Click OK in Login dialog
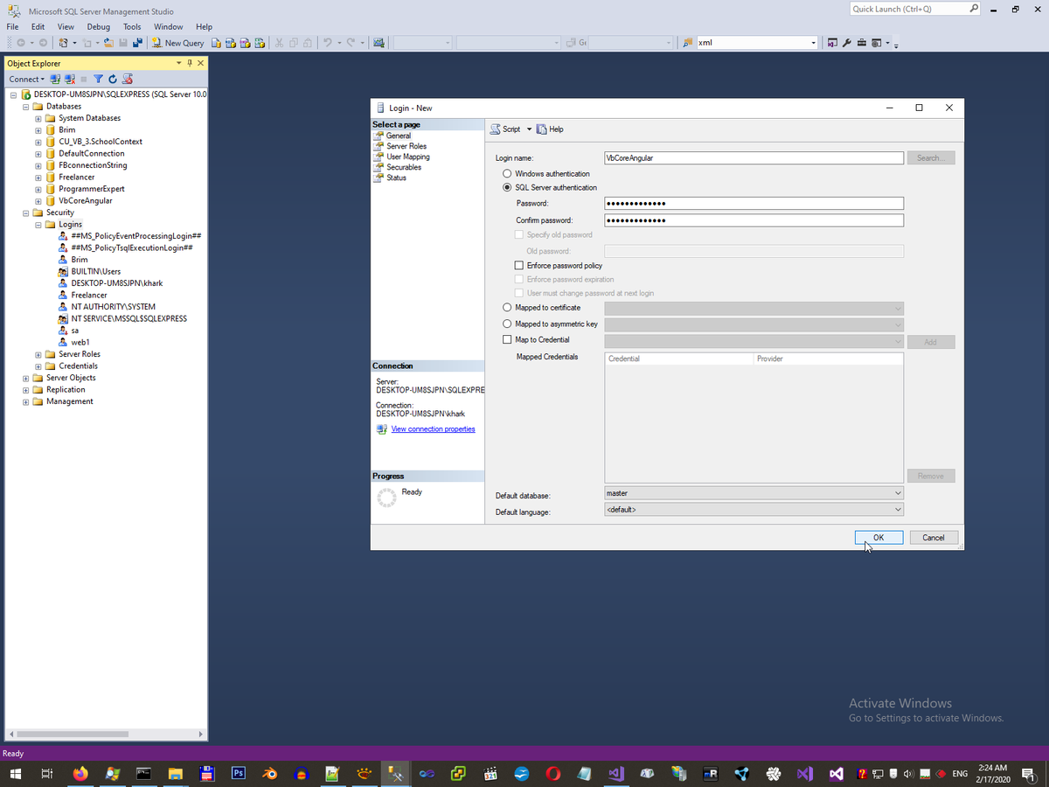1049x787 pixels. (x=879, y=538)
